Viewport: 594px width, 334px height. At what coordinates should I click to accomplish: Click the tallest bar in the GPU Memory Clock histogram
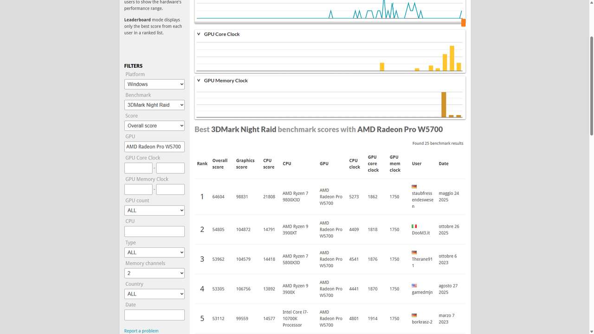tap(443, 104)
